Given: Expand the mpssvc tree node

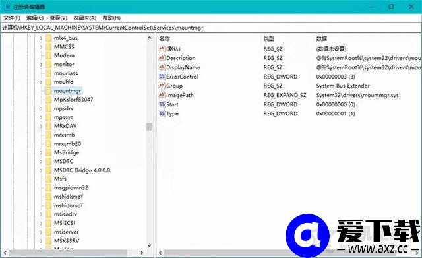Looking at the screenshot, I should tap(41, 117).
